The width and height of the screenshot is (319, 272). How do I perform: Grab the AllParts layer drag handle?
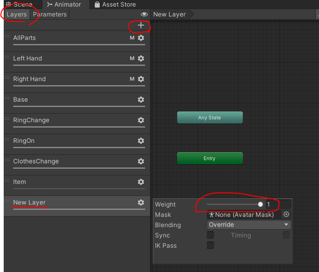7,37
